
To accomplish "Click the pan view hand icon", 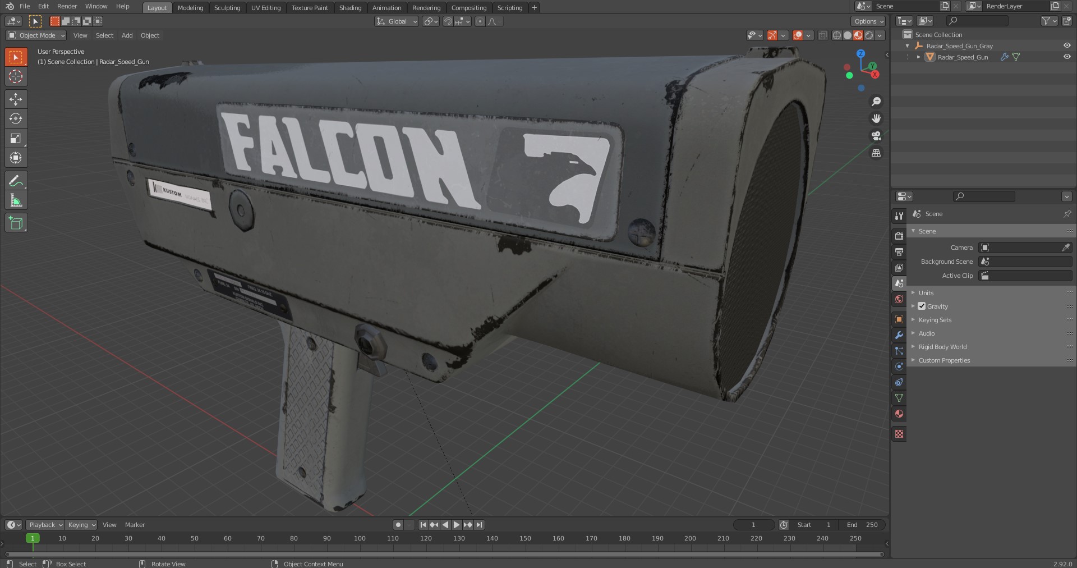I will click(876, 118).
